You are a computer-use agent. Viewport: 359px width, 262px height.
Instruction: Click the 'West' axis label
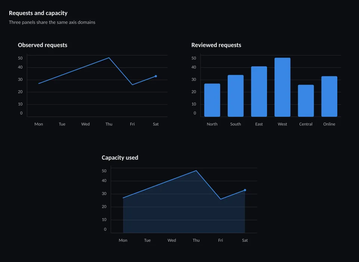(282, 124)
